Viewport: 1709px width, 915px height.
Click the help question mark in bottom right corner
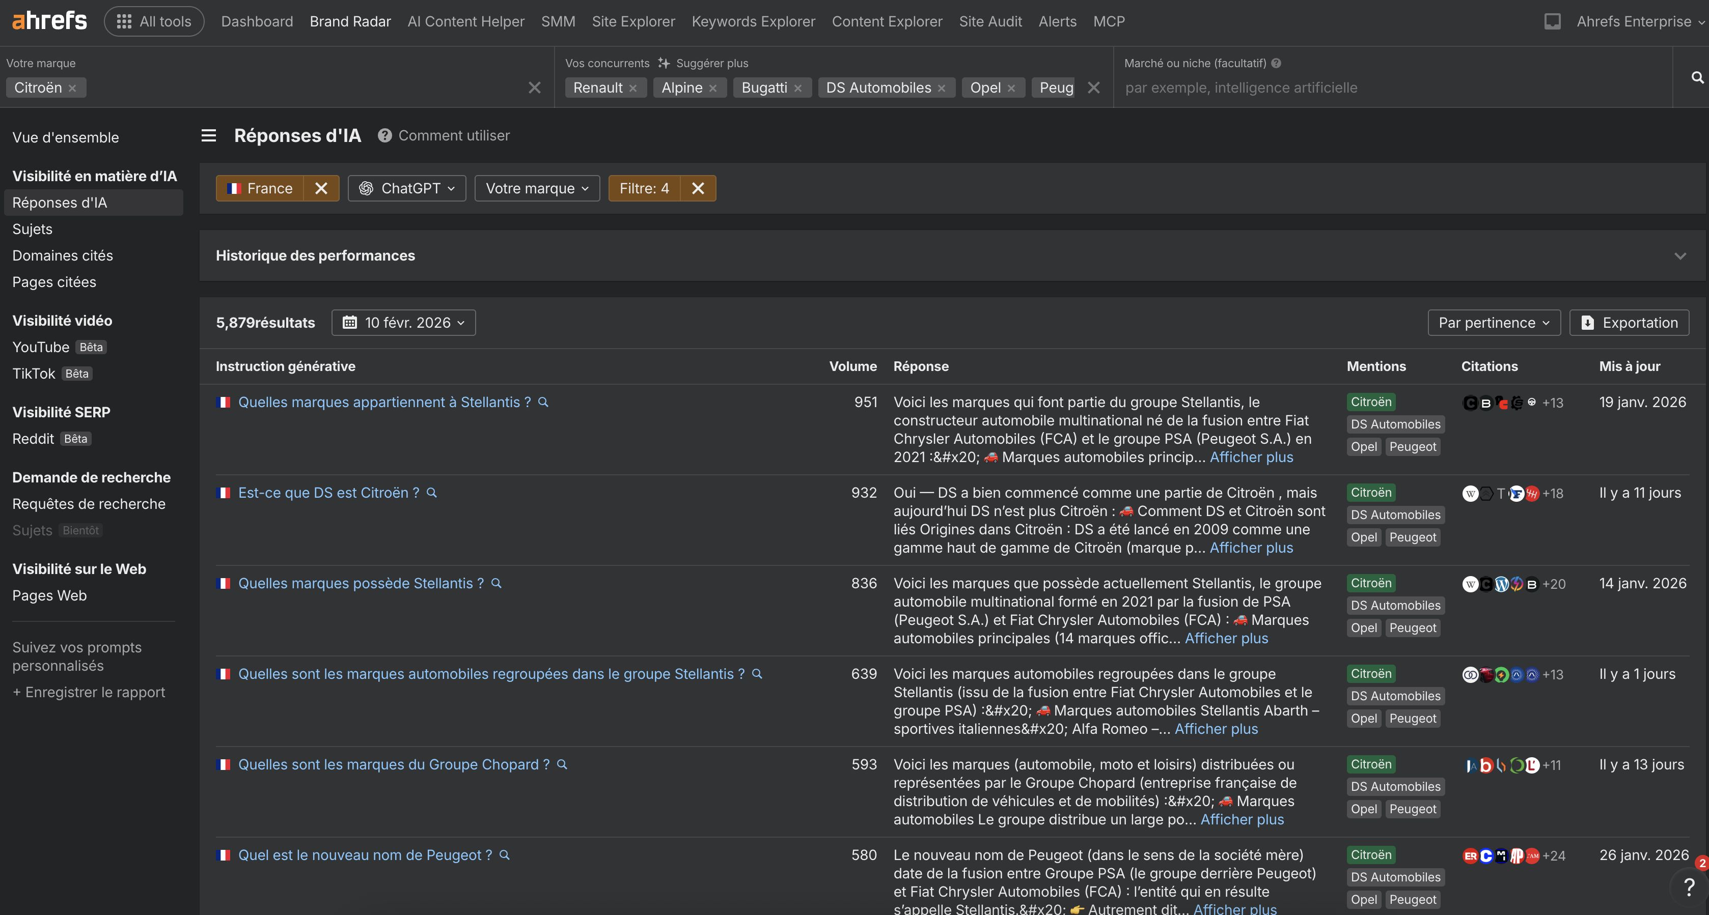click(x=1689, y=887)
